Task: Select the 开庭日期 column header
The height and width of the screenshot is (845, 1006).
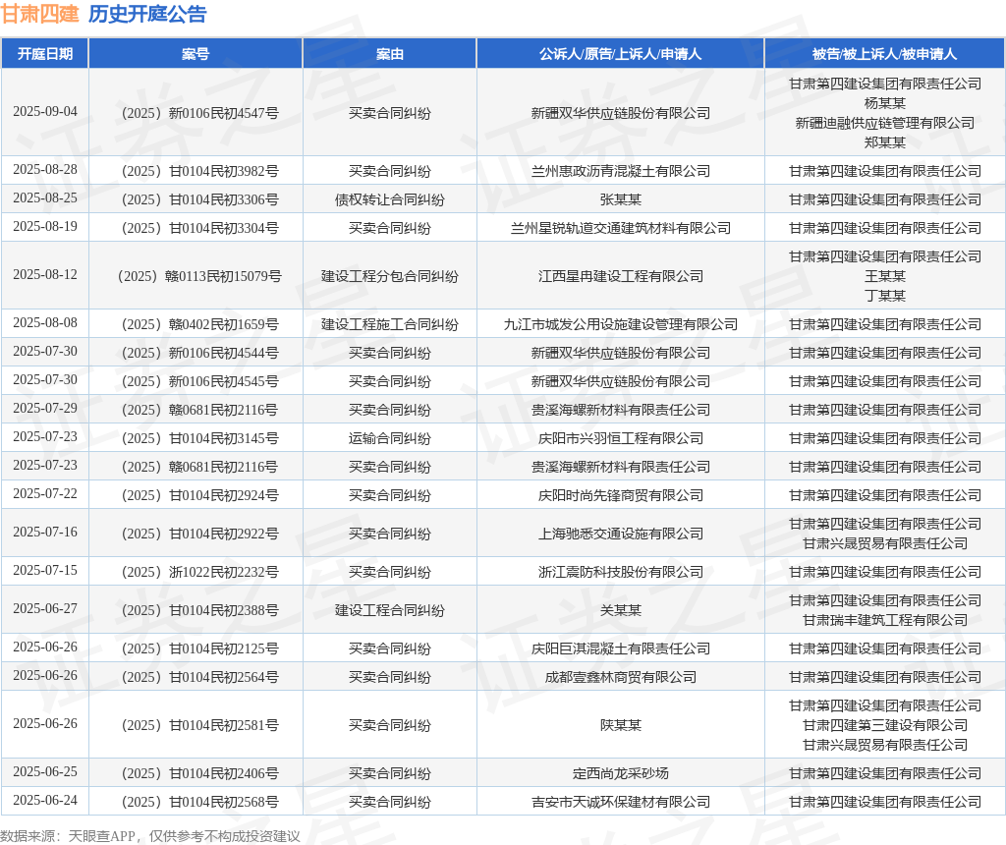Action: tap(45, 54)
